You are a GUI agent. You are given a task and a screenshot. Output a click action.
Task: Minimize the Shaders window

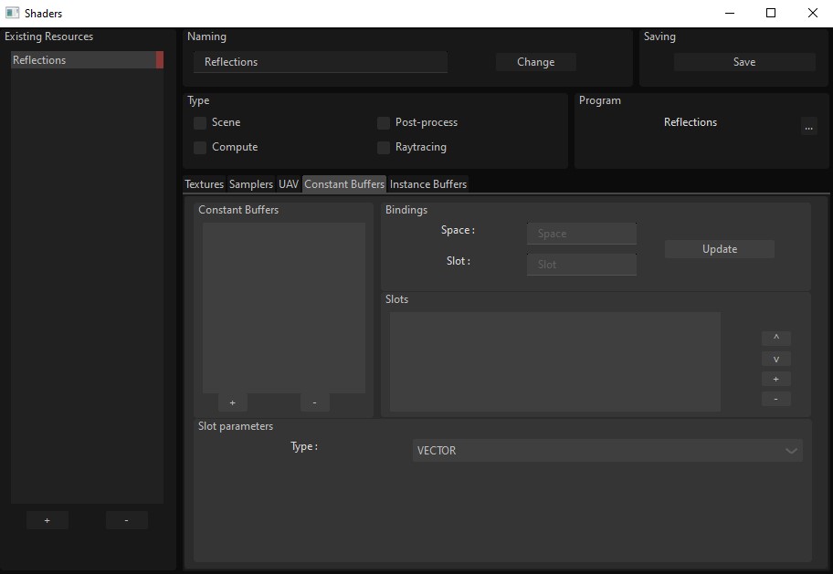point(730,13)
